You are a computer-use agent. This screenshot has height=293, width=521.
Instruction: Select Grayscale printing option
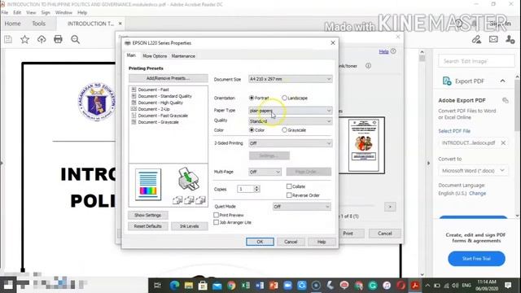click(x=284, y=130)
